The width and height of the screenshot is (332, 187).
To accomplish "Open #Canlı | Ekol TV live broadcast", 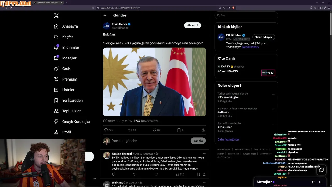I will [x=246, y=69].
